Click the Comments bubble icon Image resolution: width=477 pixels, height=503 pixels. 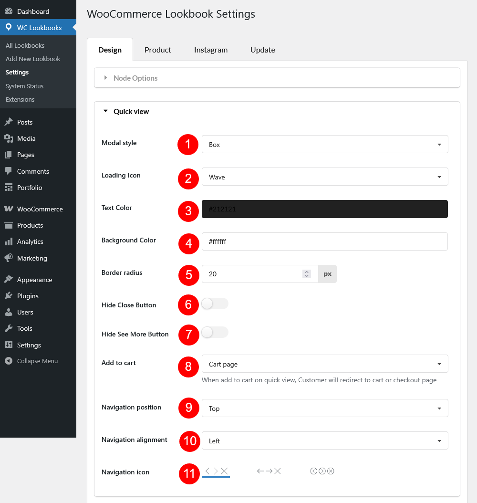[x=9, y=171]
